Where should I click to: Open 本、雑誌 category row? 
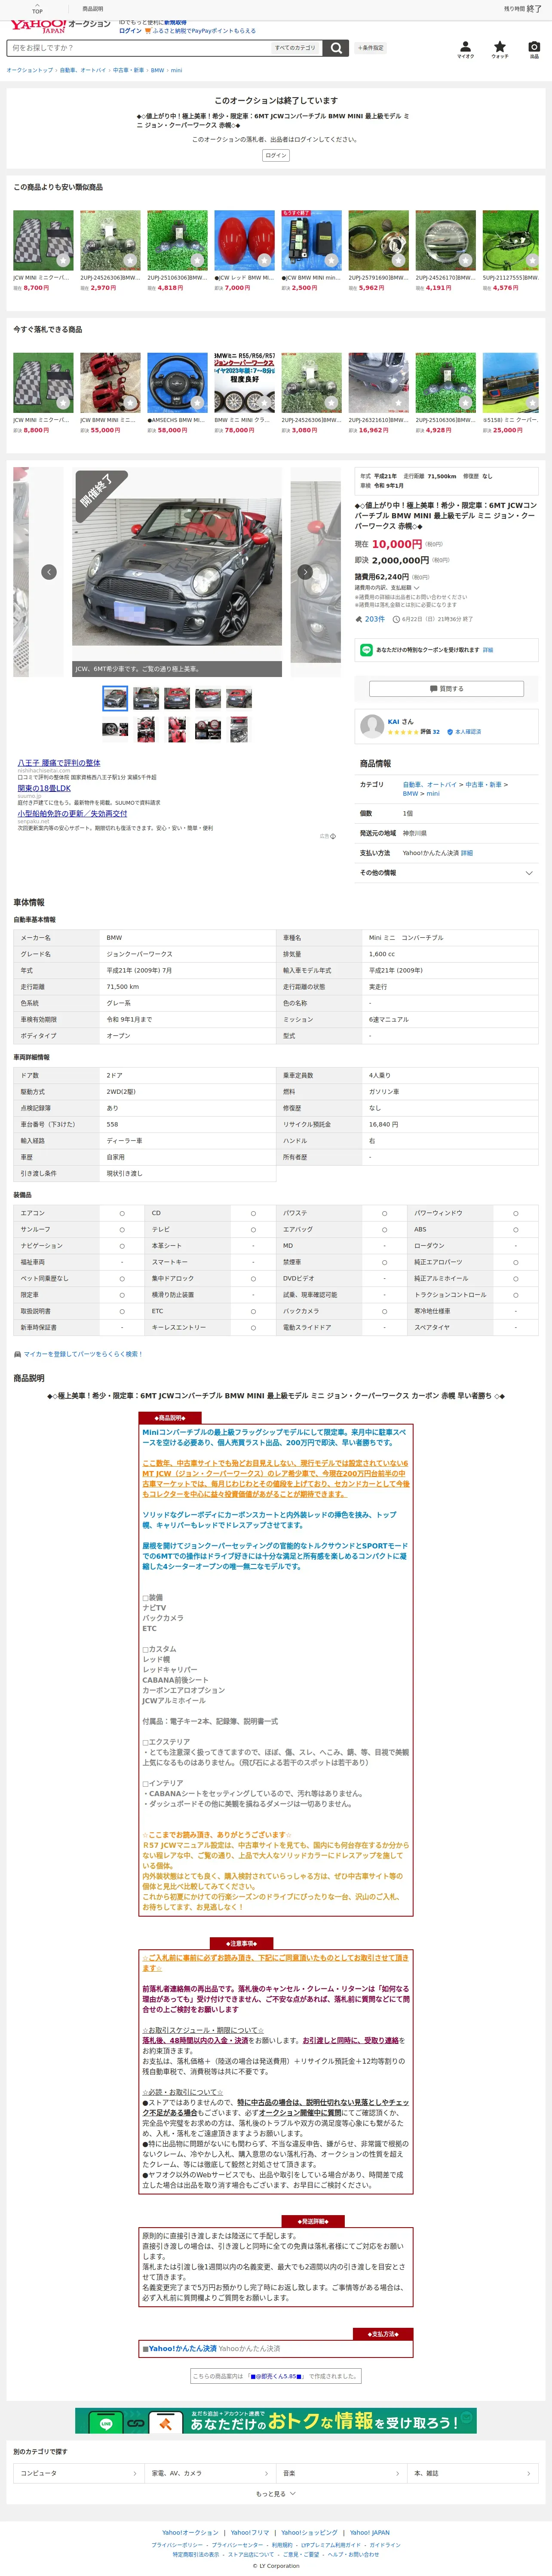[472, 2473]
